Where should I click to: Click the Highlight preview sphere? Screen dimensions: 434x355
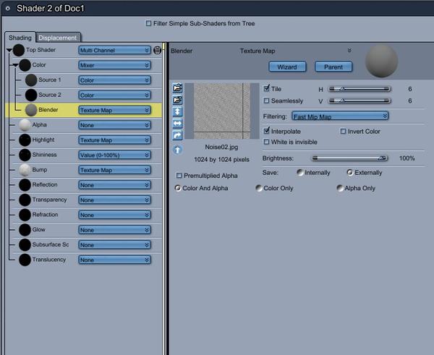click(x=25, y=140)
